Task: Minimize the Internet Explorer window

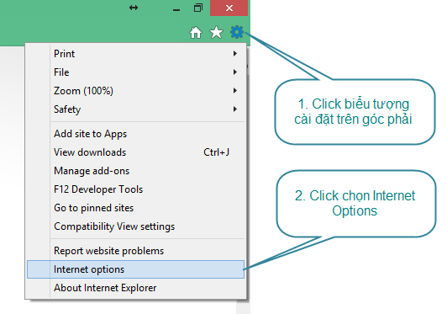Action: click(176, 10)
